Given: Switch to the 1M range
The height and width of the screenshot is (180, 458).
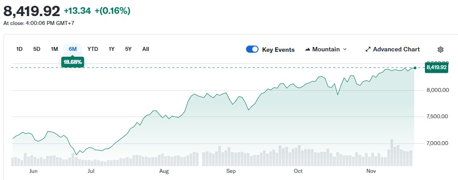Looking at the screenshot, I should tap(54, 49).
